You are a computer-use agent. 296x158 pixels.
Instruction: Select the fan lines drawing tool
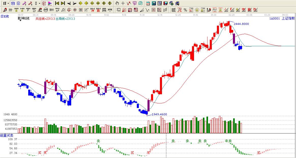click(124, 10)
